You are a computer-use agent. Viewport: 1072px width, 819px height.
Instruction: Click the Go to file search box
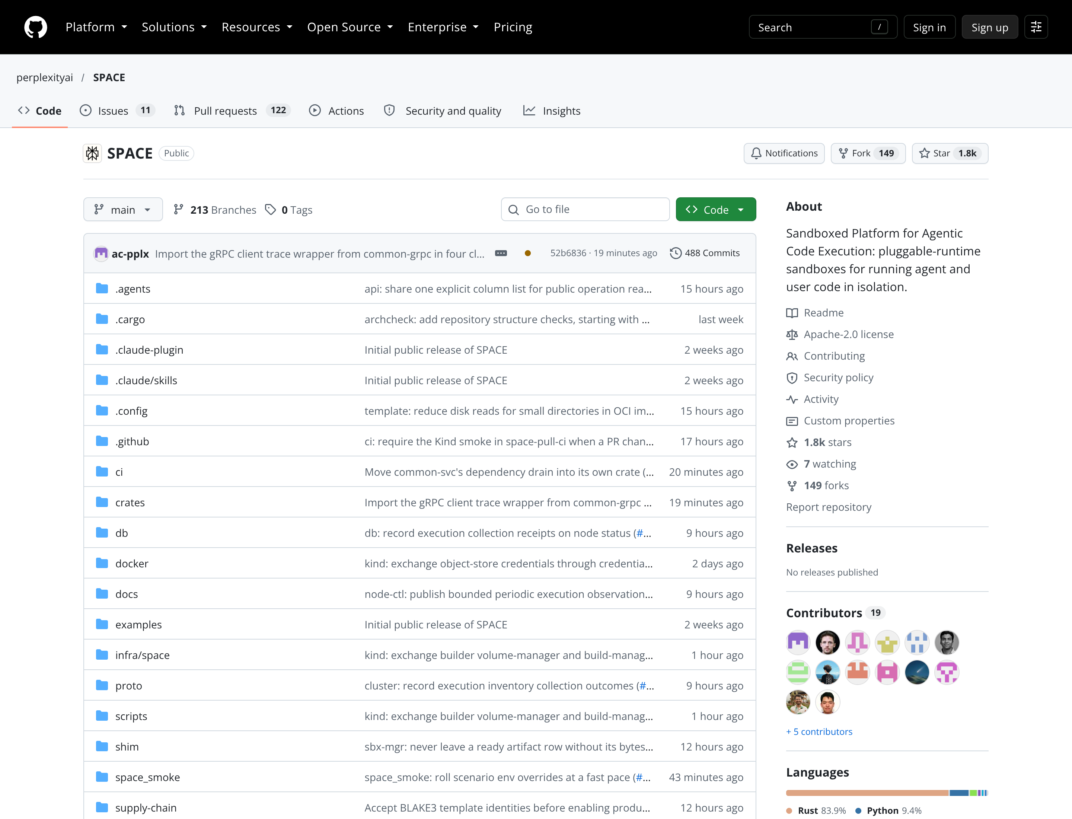[585, 210]
